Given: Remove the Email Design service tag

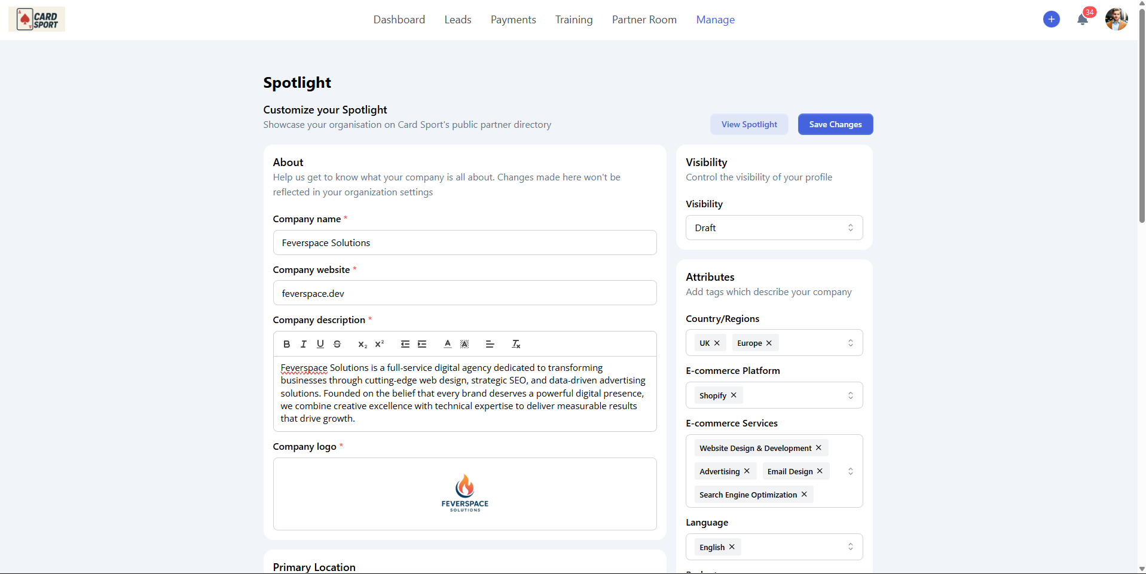Looking at the screenshot, I should (x=820, y=471).
